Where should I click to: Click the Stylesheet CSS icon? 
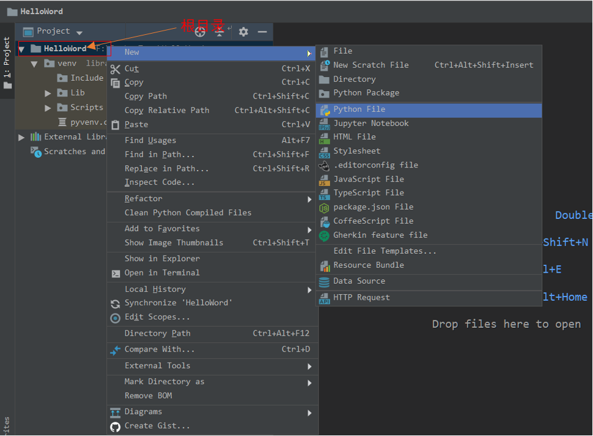(325, 152)
